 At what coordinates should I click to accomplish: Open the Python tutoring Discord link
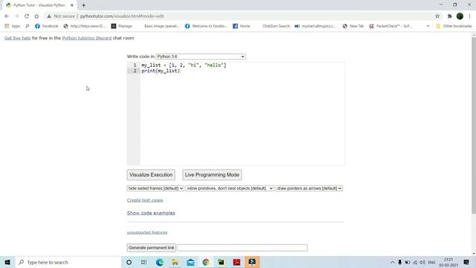[87, 38]
